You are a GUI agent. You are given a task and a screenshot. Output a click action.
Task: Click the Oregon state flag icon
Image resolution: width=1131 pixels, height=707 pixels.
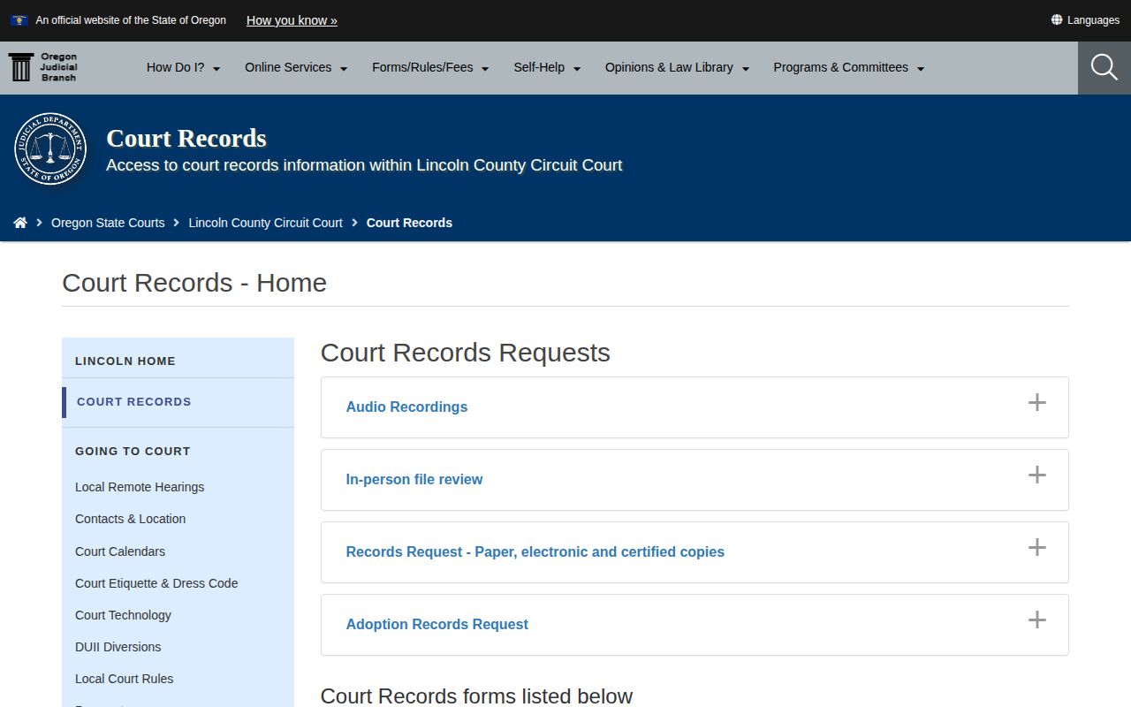click(19, 19)
